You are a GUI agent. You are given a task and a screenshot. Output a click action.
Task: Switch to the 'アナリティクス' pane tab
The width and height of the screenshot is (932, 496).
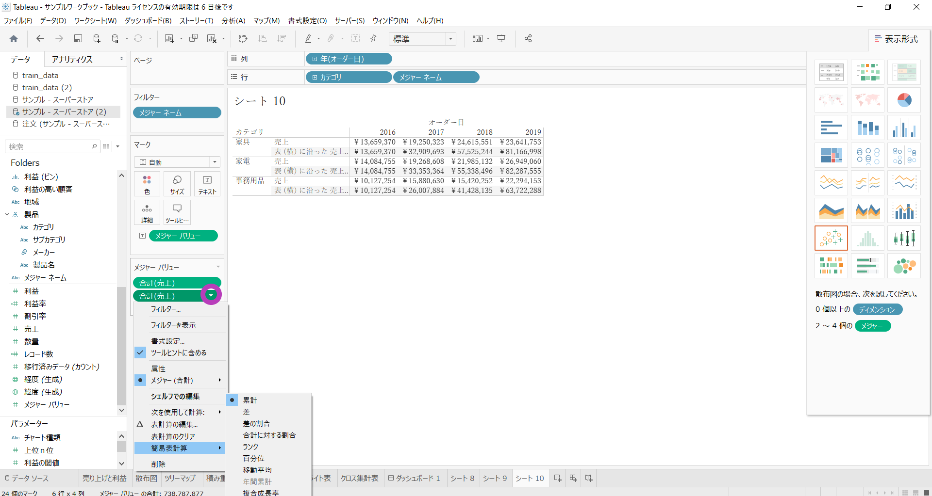[72, 59]
